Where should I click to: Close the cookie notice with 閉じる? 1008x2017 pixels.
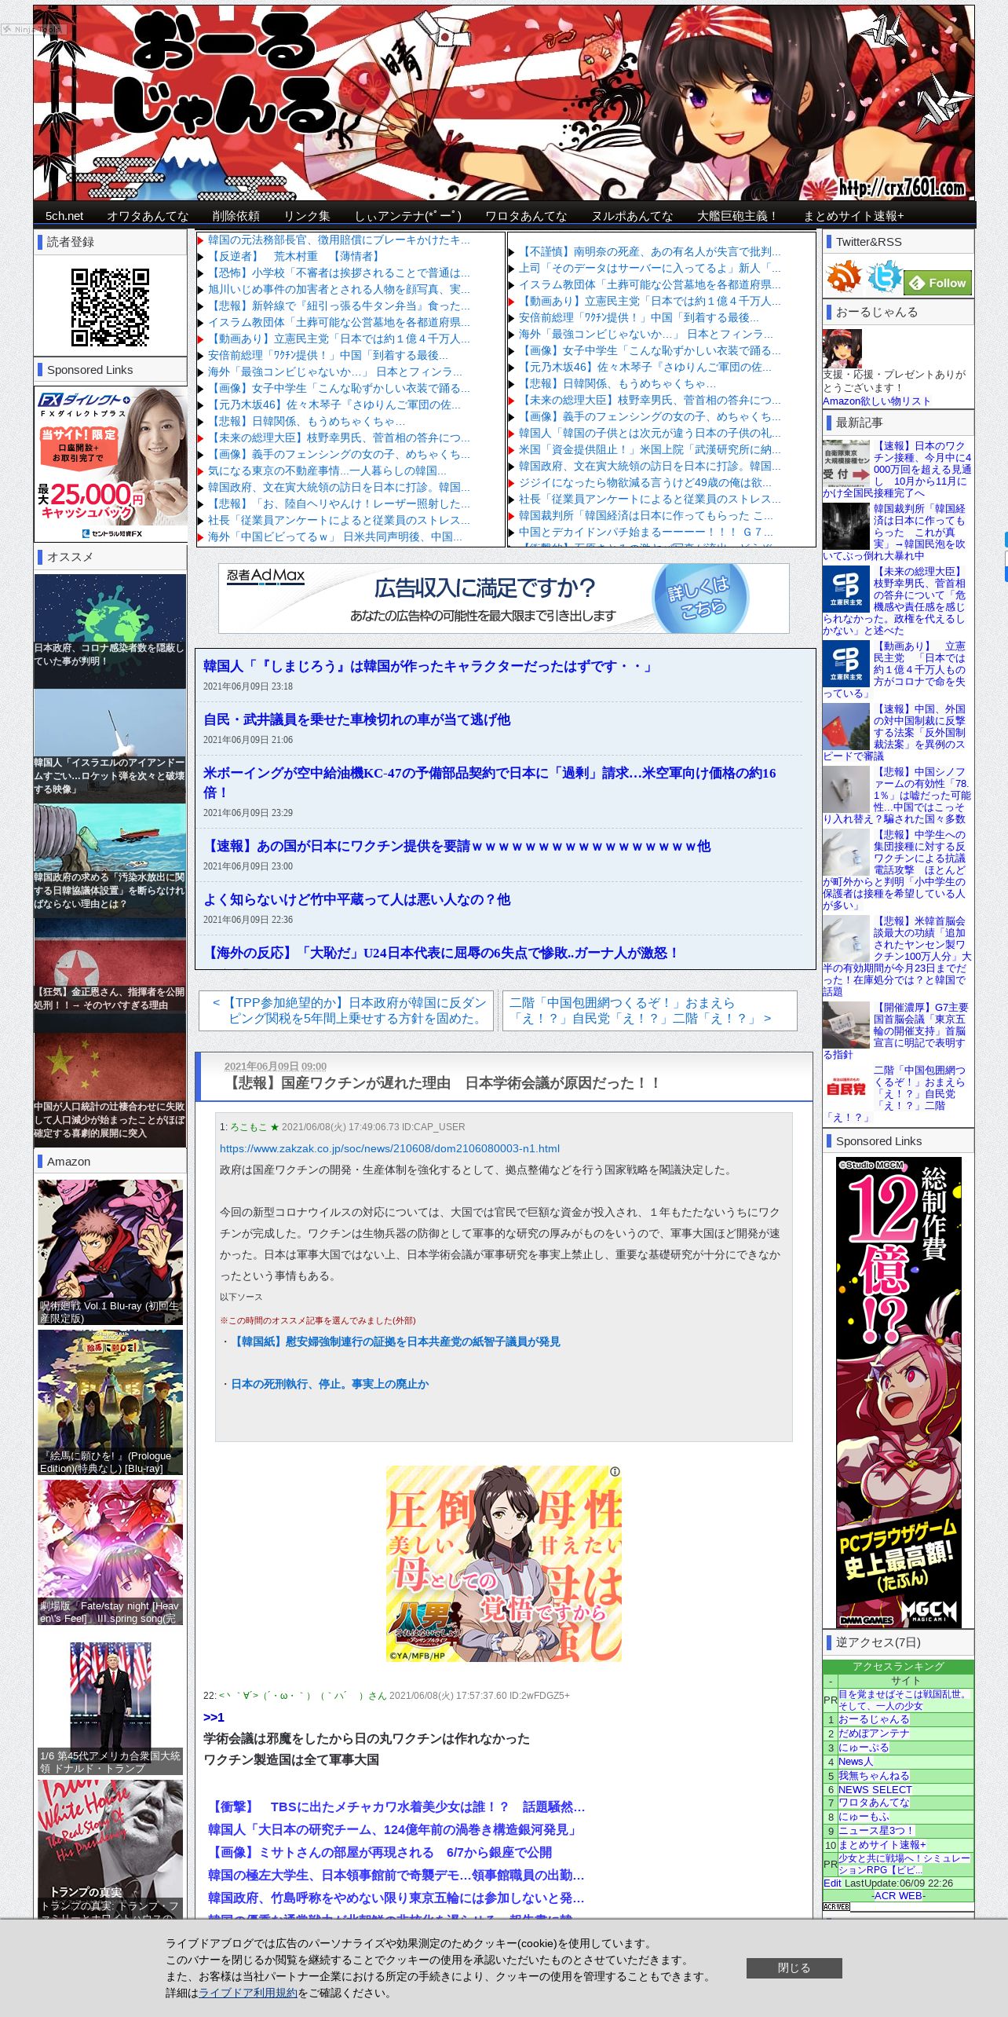point(794,1968)
